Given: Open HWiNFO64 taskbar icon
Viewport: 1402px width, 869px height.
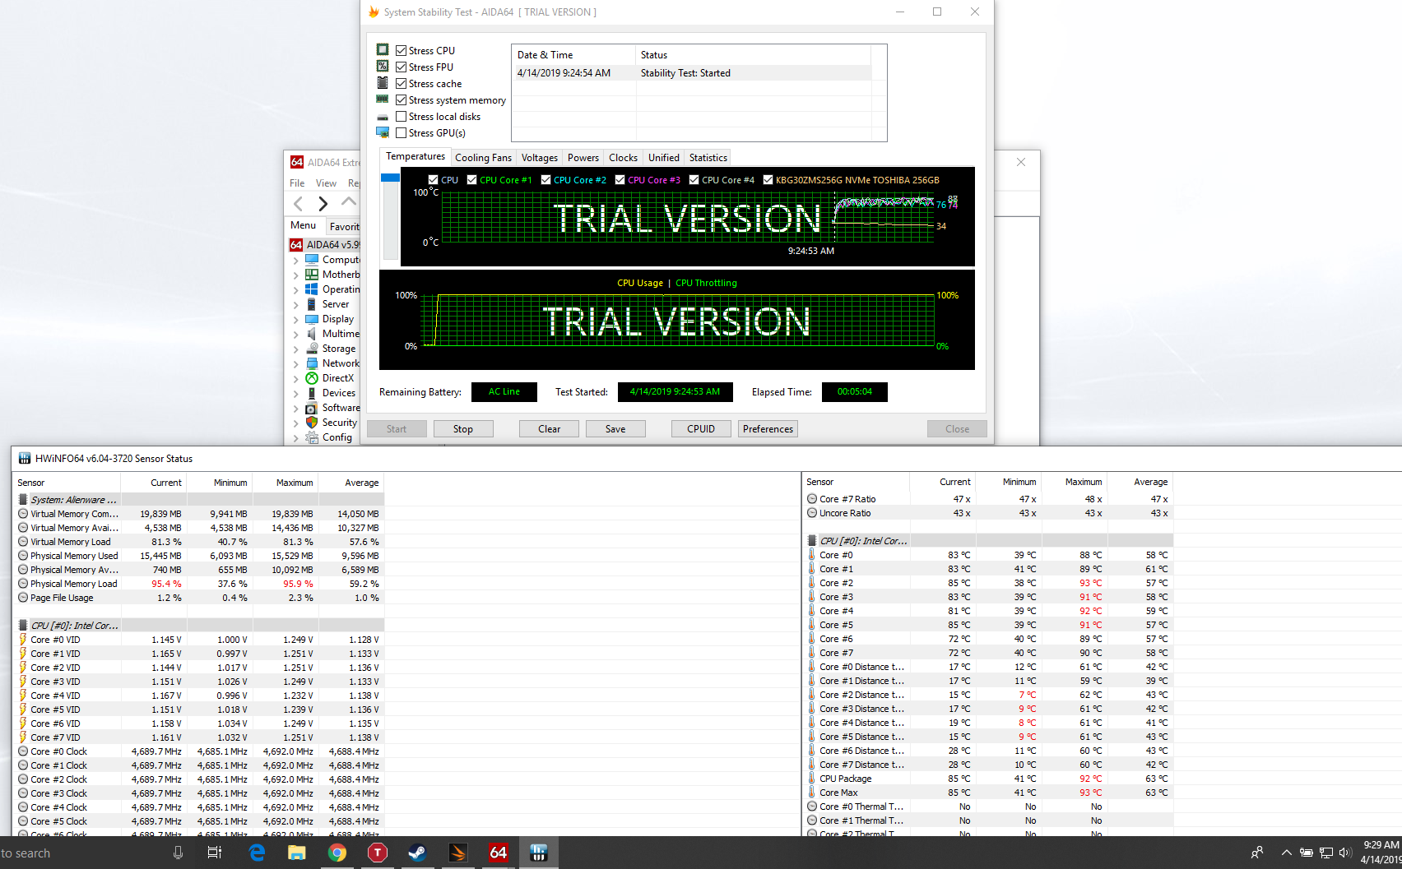Looking at the screenshot, I should pyautogui.click(x=539, y=853).
